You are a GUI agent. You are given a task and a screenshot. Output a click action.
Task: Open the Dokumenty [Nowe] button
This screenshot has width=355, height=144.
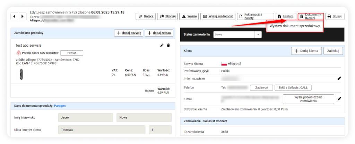[x=311, y=16]
